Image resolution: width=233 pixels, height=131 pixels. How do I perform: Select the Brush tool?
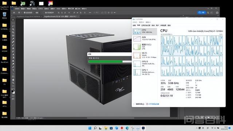point(13,45)
